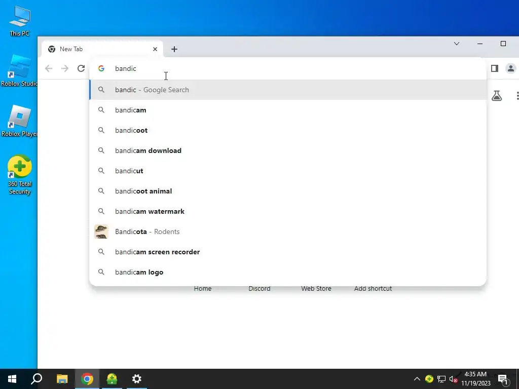Click the Chrome profile avatar icon

511,68
